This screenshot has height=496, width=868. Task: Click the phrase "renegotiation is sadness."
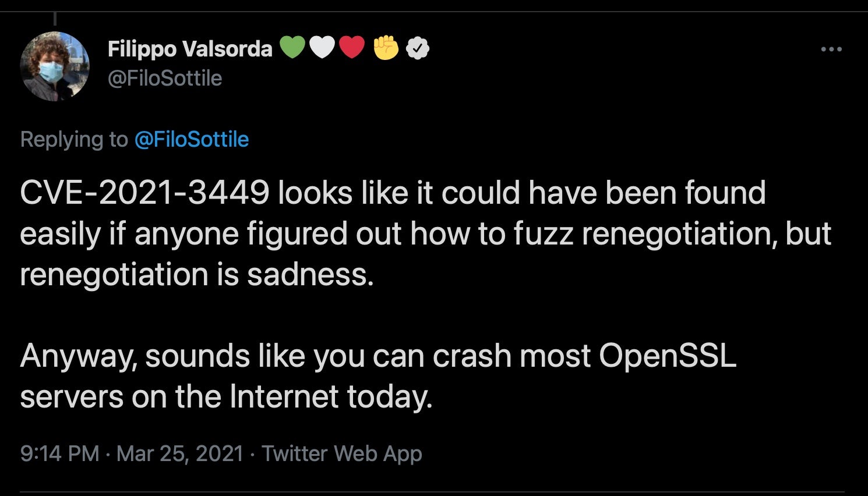(196, 274)
